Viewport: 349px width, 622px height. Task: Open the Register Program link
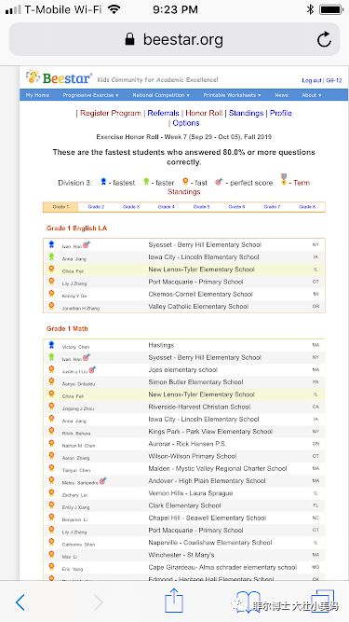point(111,113)
